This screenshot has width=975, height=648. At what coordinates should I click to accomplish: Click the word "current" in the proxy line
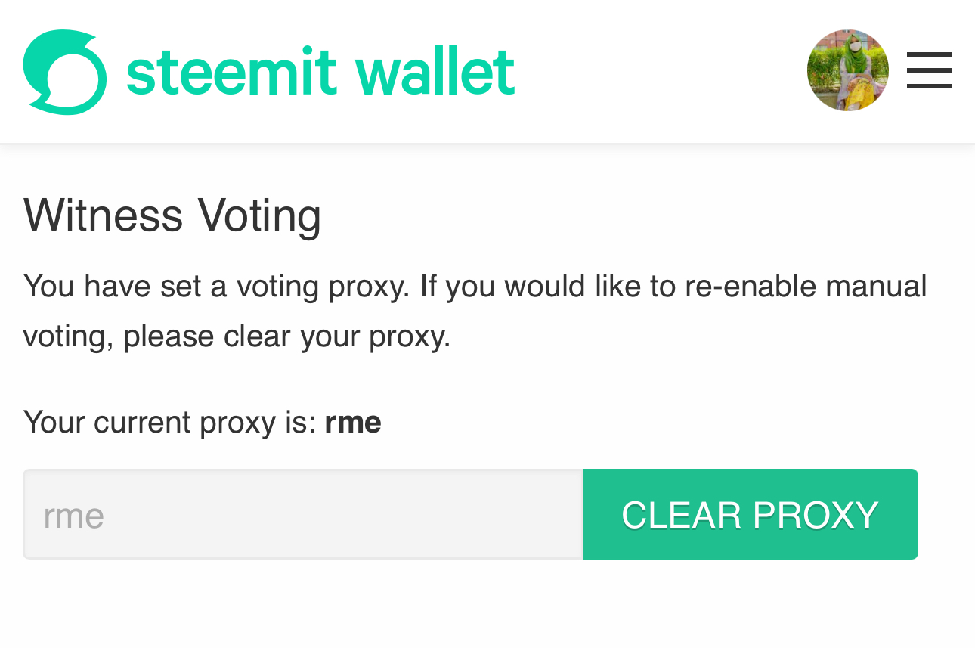pos(142,422)
